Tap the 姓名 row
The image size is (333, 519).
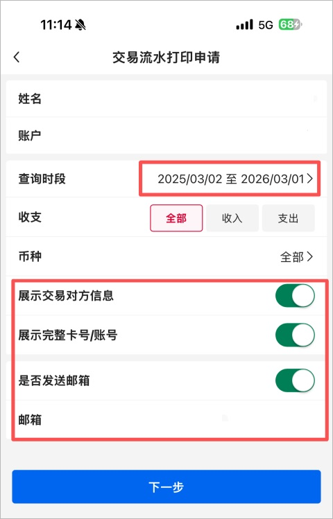(x=166, y=98)
